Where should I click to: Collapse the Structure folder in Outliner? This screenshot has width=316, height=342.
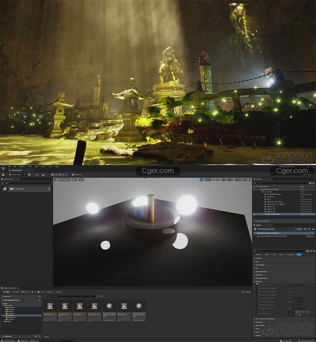click(x=261, y=192)
